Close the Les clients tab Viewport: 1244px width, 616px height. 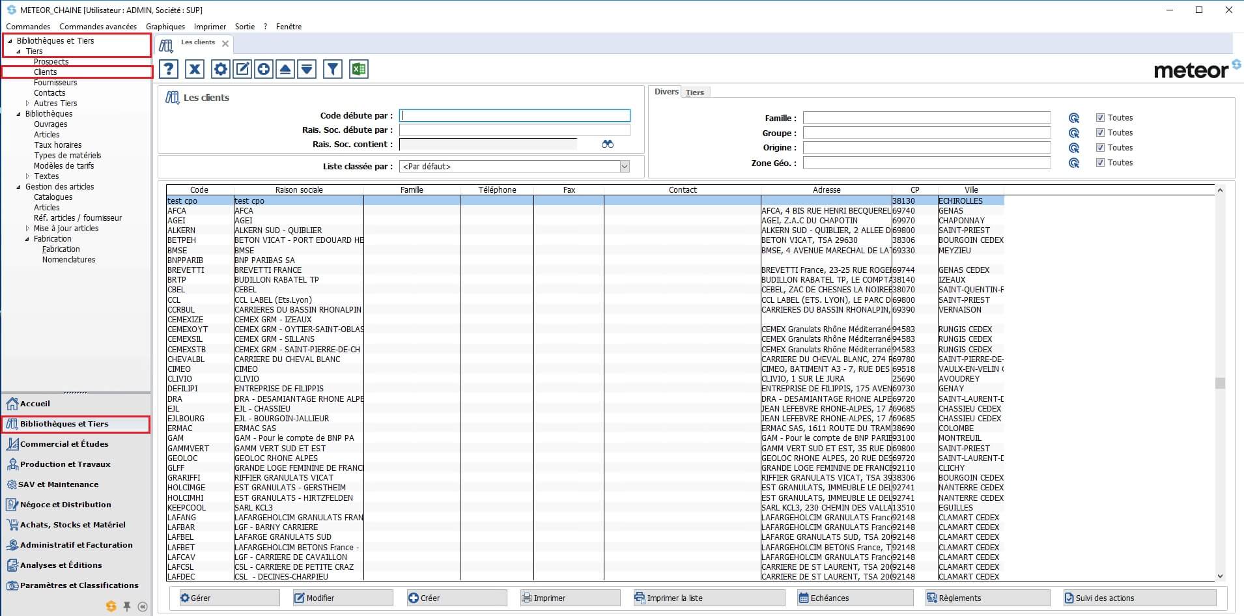(225, 44)
